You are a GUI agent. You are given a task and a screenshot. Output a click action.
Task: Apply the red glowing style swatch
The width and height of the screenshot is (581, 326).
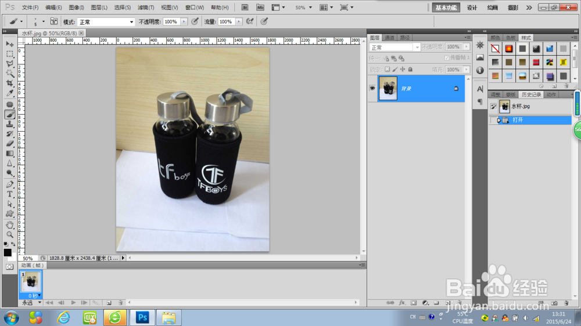tap(509, 49)
